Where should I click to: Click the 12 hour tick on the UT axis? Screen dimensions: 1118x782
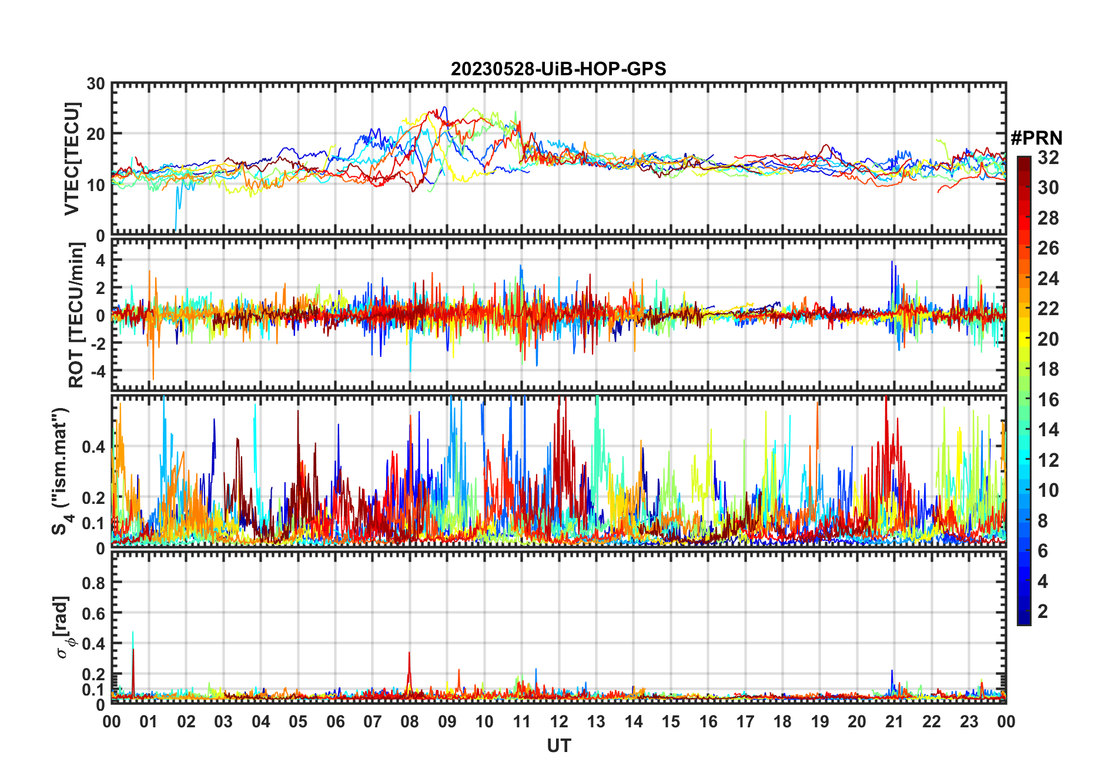pos(558,722)
